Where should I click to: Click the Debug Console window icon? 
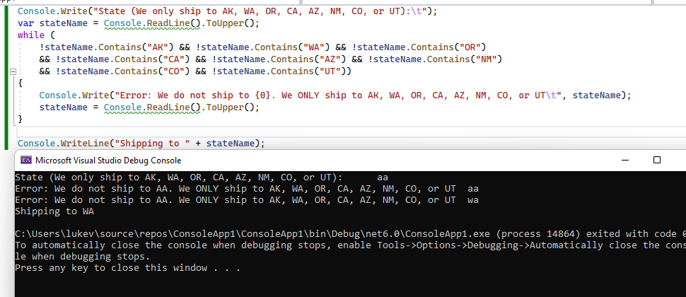coord(25,160)
